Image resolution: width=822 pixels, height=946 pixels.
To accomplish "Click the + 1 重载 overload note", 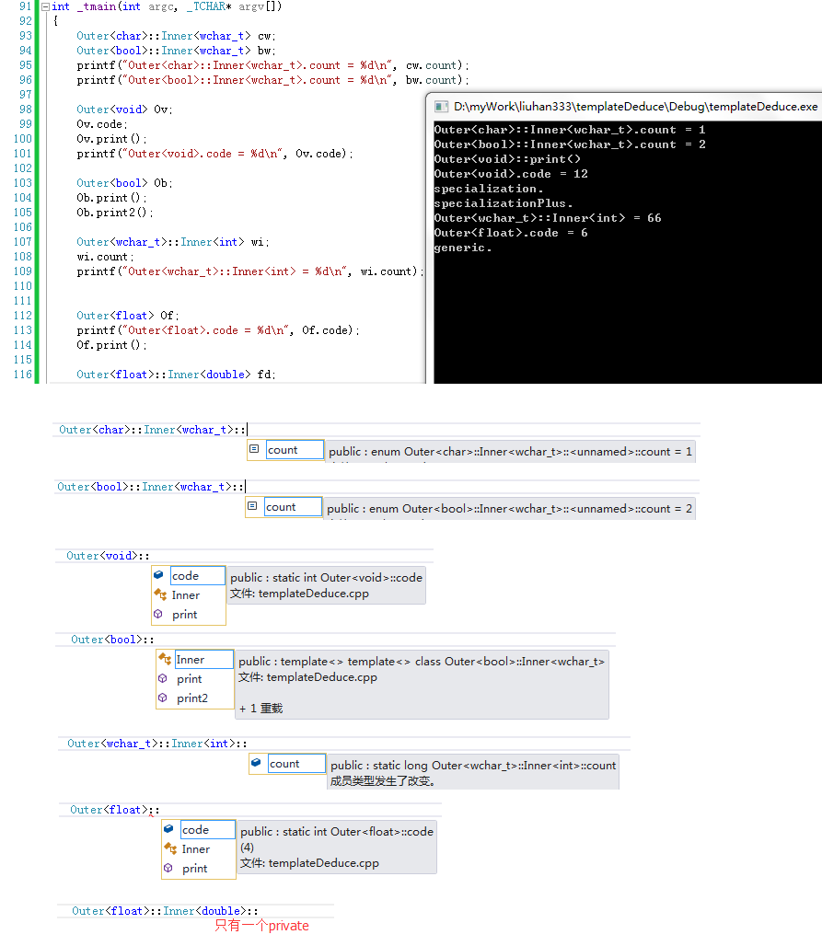I will click(260, 709).
